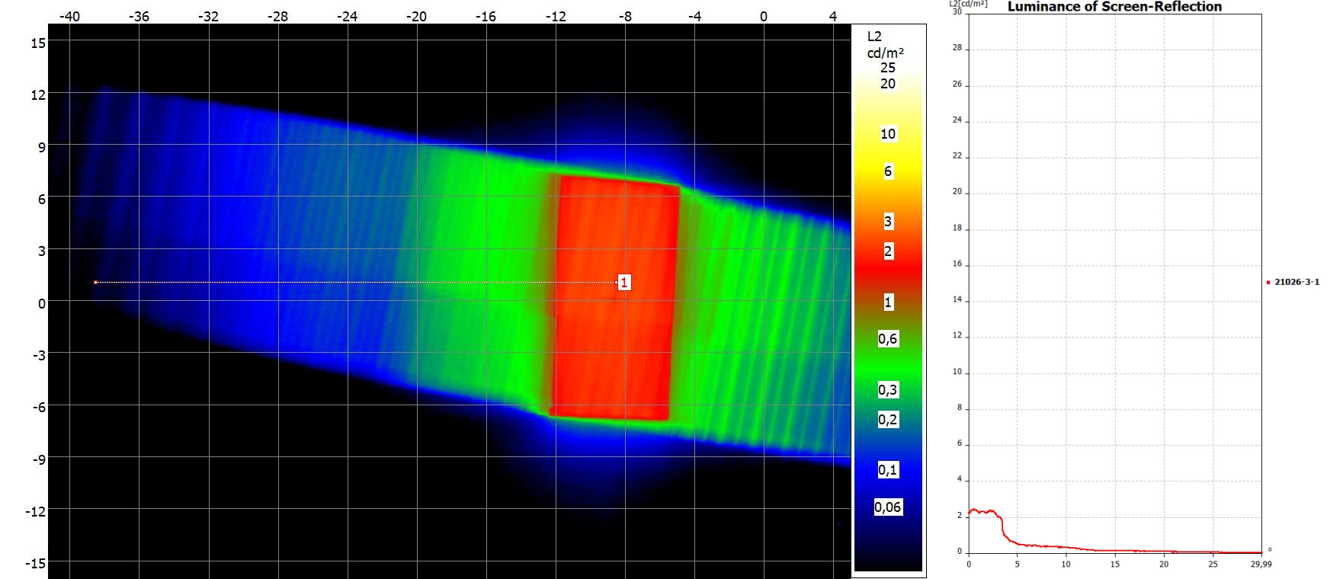
Task: Click the red legend marker beside 21026-3-1
Action: coord(1268,283)
